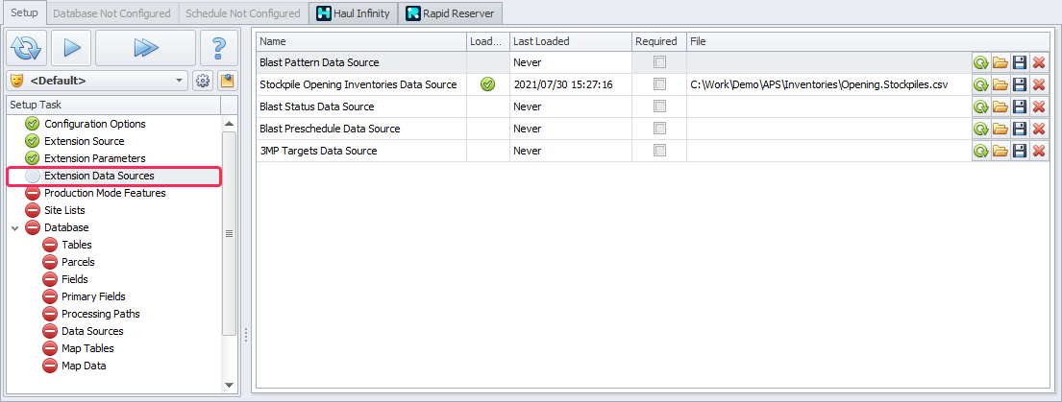Toggle Required for Blast Pattern Data Source
The image size is (1062, 402).
coord(659,62)
